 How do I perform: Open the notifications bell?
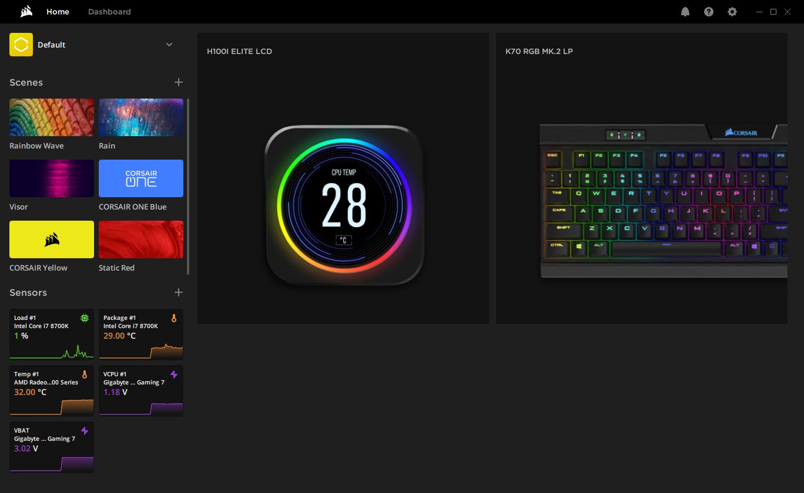point(685,12)
